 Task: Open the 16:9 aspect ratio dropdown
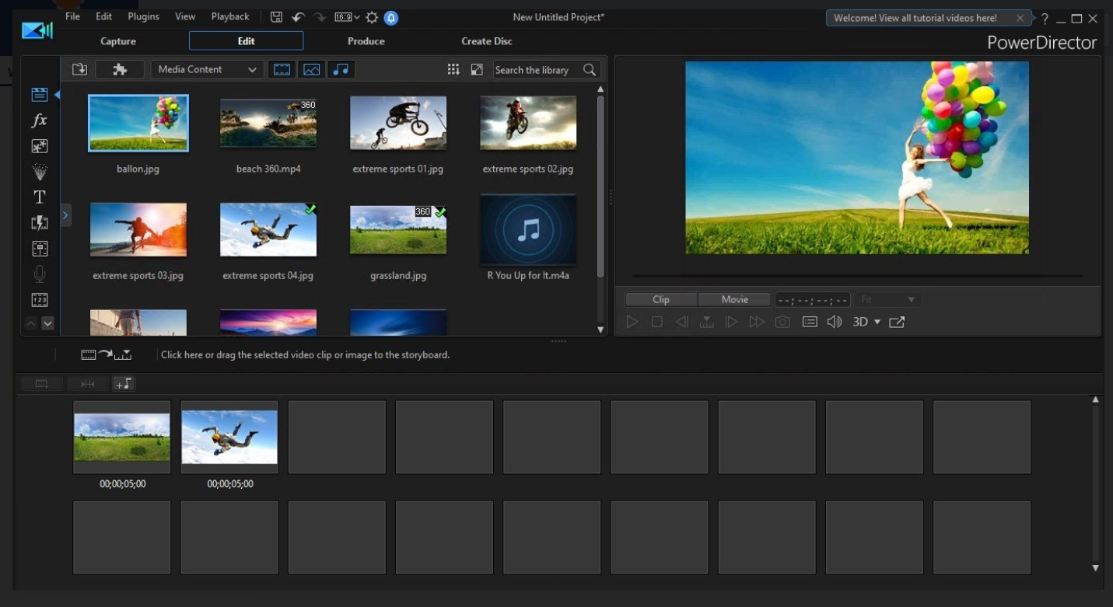[347, 16]
